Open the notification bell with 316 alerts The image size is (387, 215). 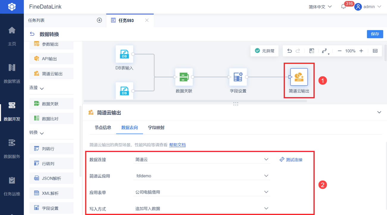click(344, 7)
